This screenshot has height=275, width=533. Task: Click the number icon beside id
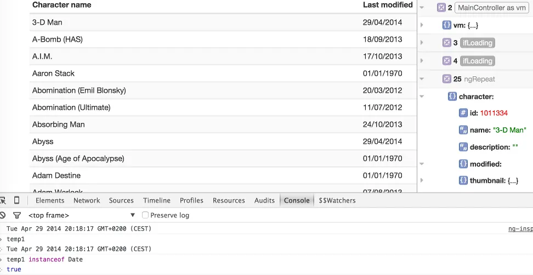pyautogui.click(x=463, y=113)
